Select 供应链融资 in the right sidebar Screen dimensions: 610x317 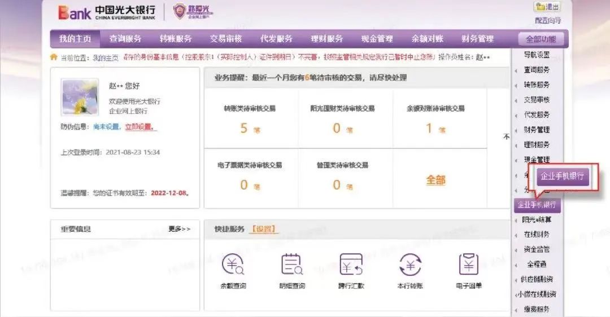[537, 279]
